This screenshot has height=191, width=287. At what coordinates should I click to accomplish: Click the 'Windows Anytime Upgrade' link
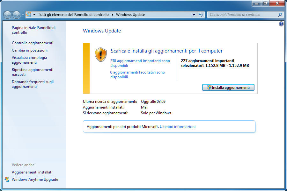coord(35,180)
